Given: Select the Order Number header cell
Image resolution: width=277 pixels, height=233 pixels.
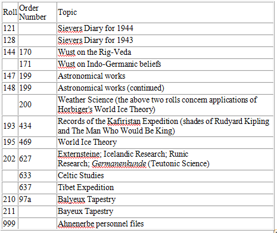Looking at the screenshot, I should (x=38, y=13).
